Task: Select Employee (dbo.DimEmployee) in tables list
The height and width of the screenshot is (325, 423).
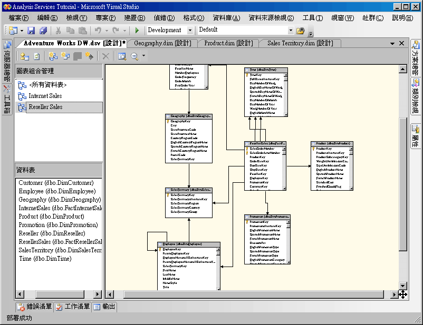Action: [x=57, y=191]
